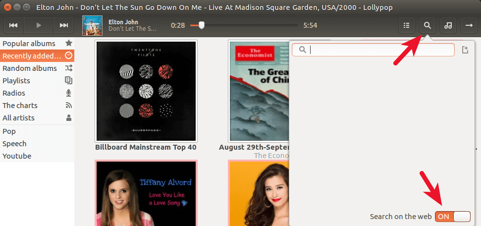Open the Youtube genre entry
481x226 pixels.
pyautogui.click(x=17, y=156)
